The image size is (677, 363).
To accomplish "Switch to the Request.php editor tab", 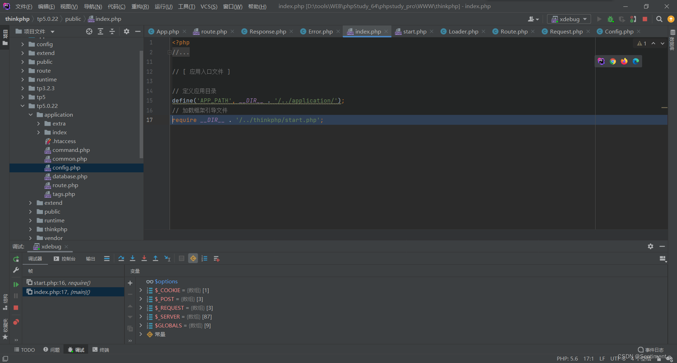I will click(566, 31).
